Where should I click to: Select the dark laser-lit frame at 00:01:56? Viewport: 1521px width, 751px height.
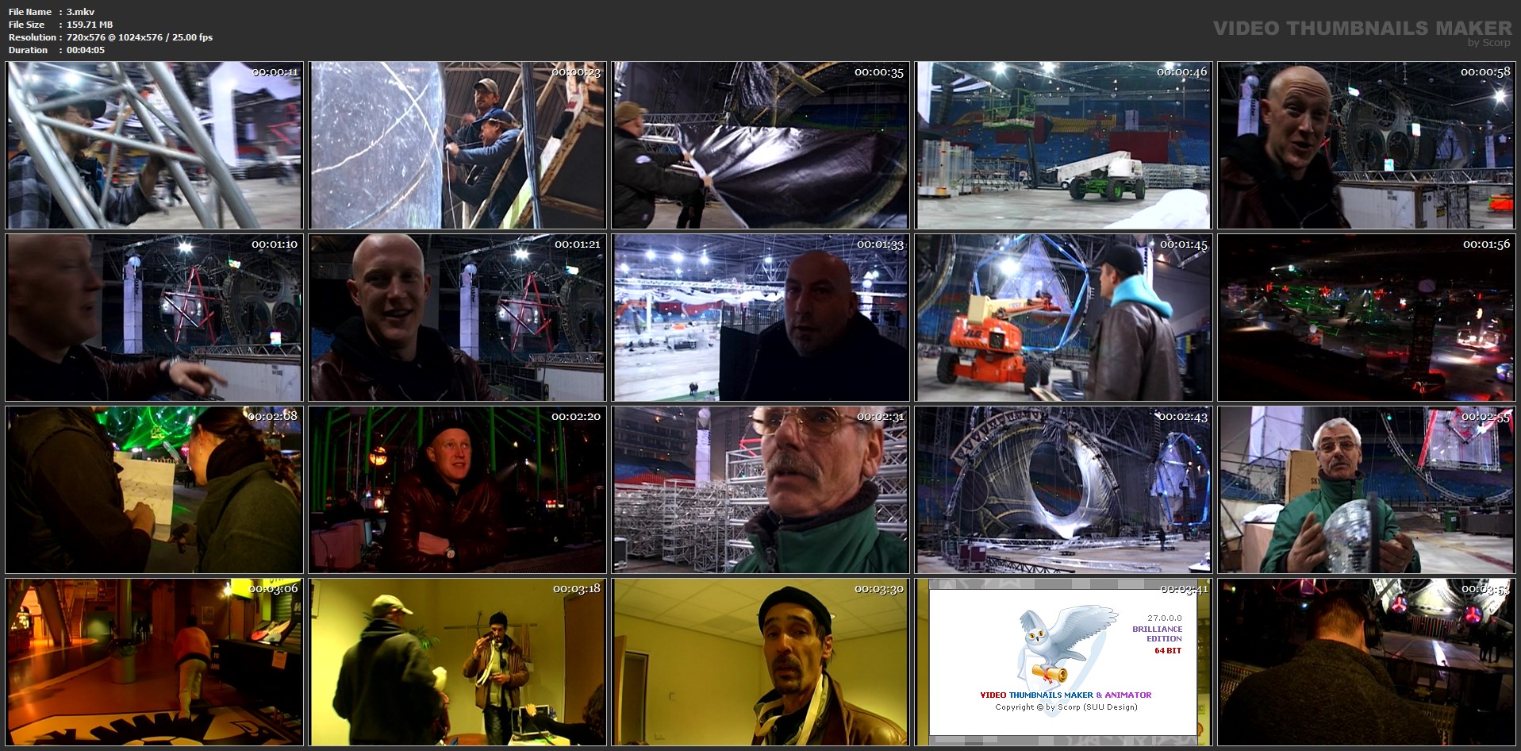click(x=1366, y=318)
